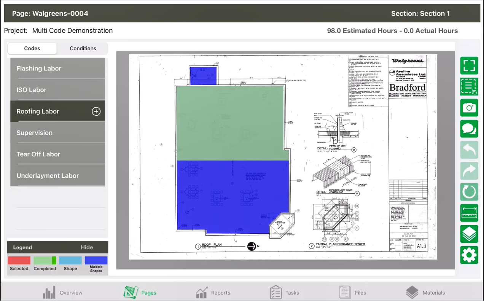Open the Tasks tab label
484x301 pixels.
click(292, 293)
